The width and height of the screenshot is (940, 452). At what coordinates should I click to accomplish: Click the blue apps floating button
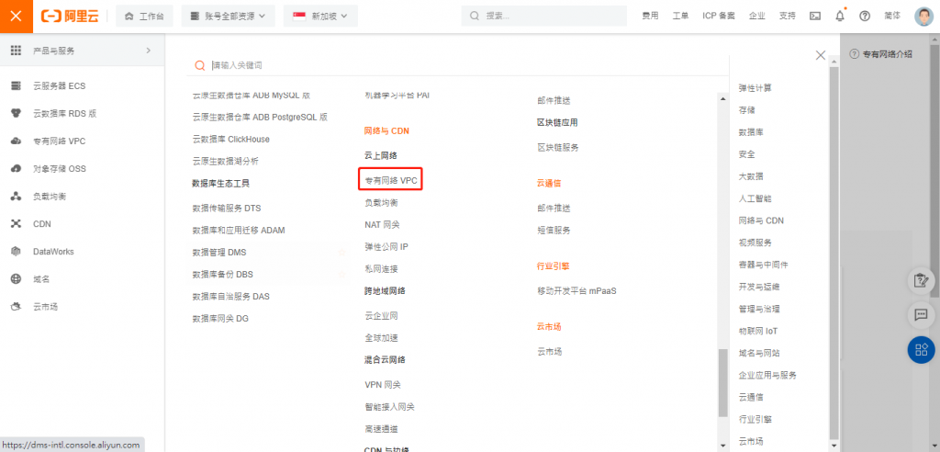tap(921, 349)
